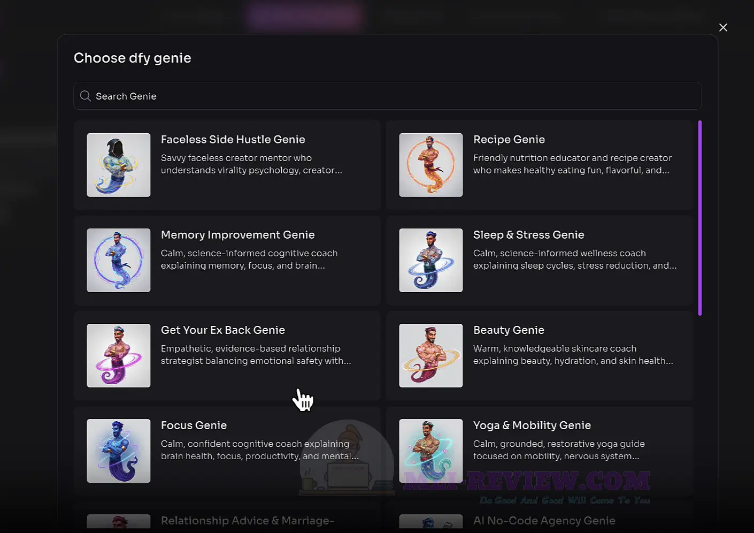Click the Memory Improvement Genie title

(238, 235)
